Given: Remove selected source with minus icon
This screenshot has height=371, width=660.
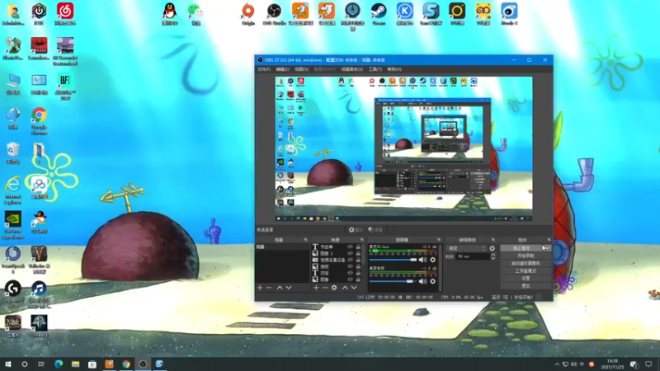Looking at the screenshot, I should pyautogui.click(x=325, y=288).
